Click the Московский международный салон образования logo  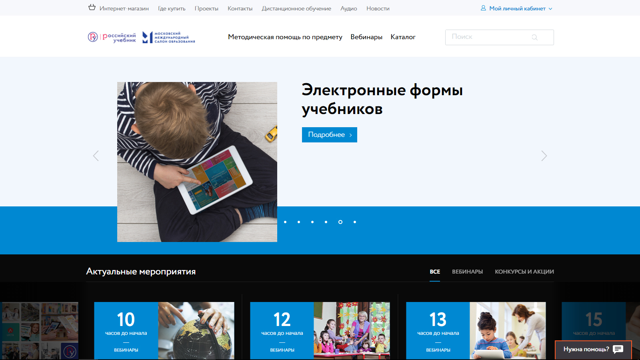click(169, 37)
